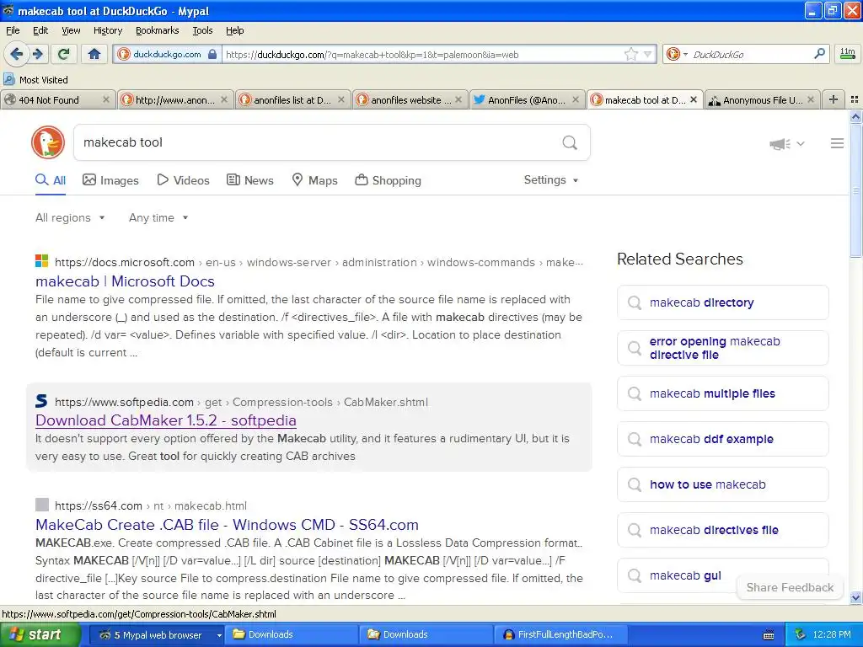Search related: makecab gui

click(x=685, y=575)
